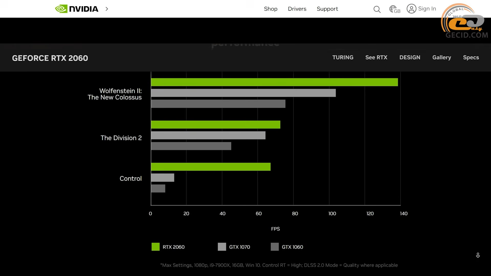This screenshot has height=276, width=491.
Task: Click the Sign In link
Action: point(427,9)
